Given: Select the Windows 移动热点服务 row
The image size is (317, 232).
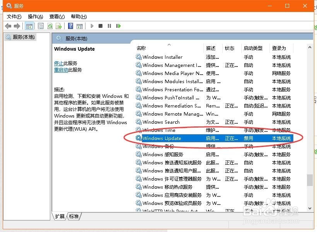Looking at the screenshot, I should 214,187.
